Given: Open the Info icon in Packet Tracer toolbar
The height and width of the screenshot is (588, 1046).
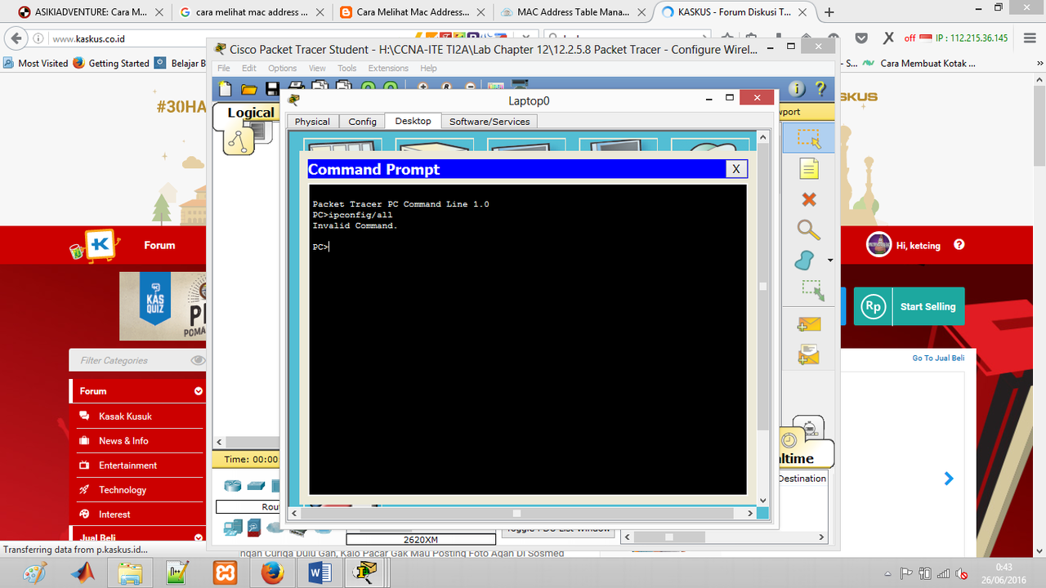Looking at the screenshot, I should pyautogui.click(x=796, y=89).
